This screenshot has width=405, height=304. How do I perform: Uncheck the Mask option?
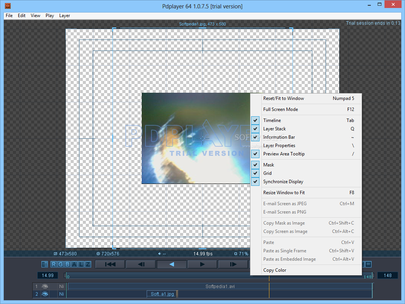click(x=306, y=165)
